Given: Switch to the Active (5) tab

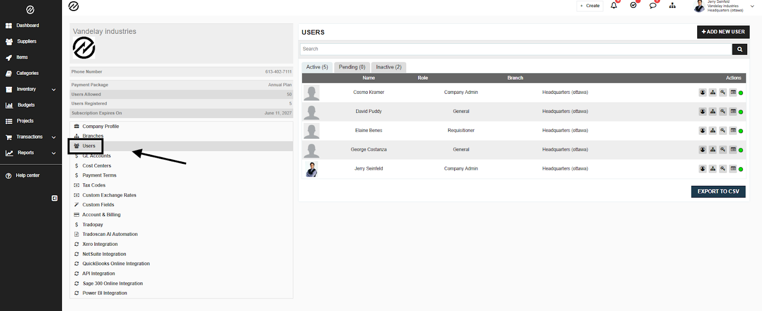Looking at the screenshot, I should [317, 67].
